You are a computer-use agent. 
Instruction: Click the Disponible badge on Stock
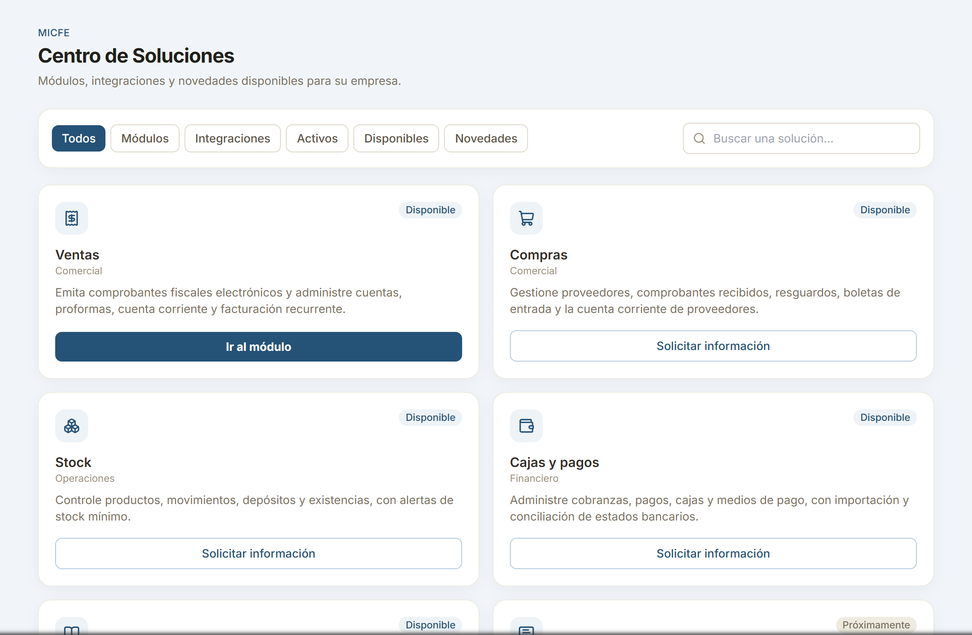(x=430, y=418)
